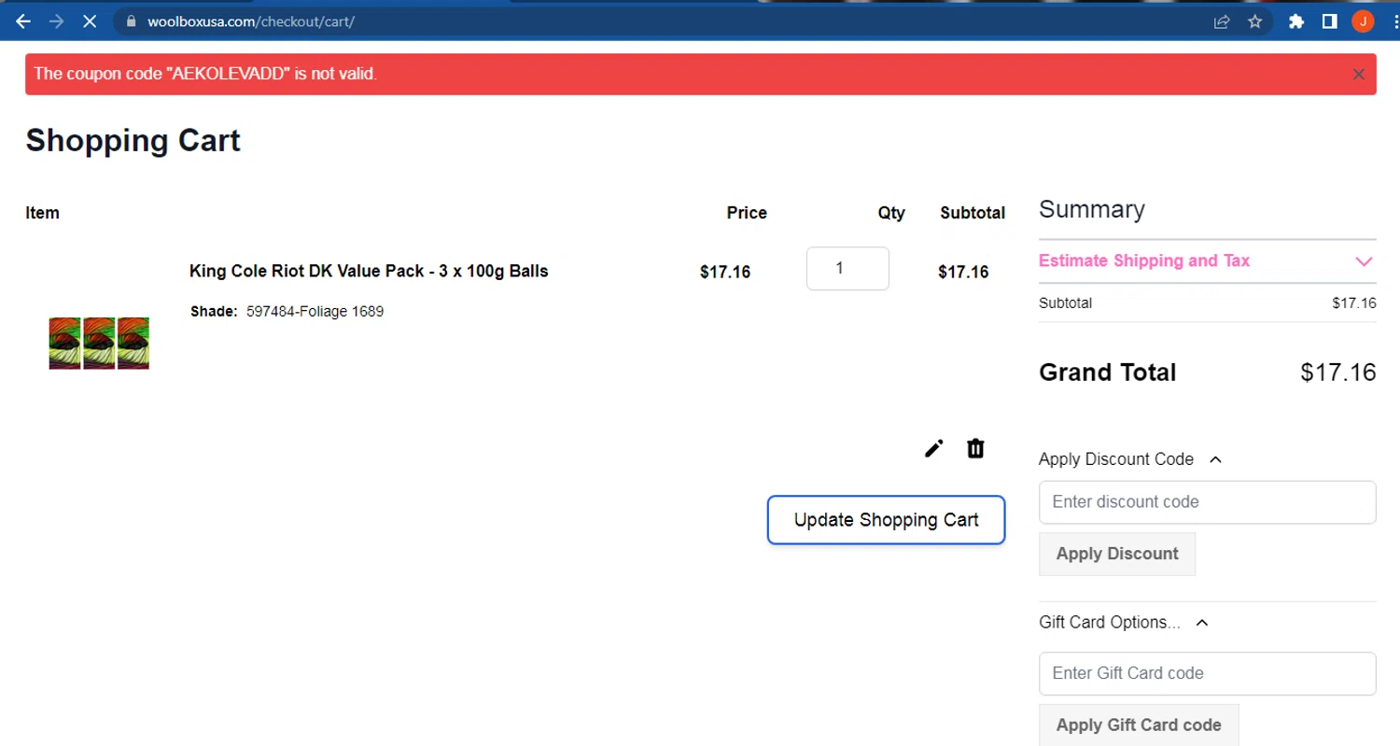Dismiss the invalid coupon error message

1359,75
